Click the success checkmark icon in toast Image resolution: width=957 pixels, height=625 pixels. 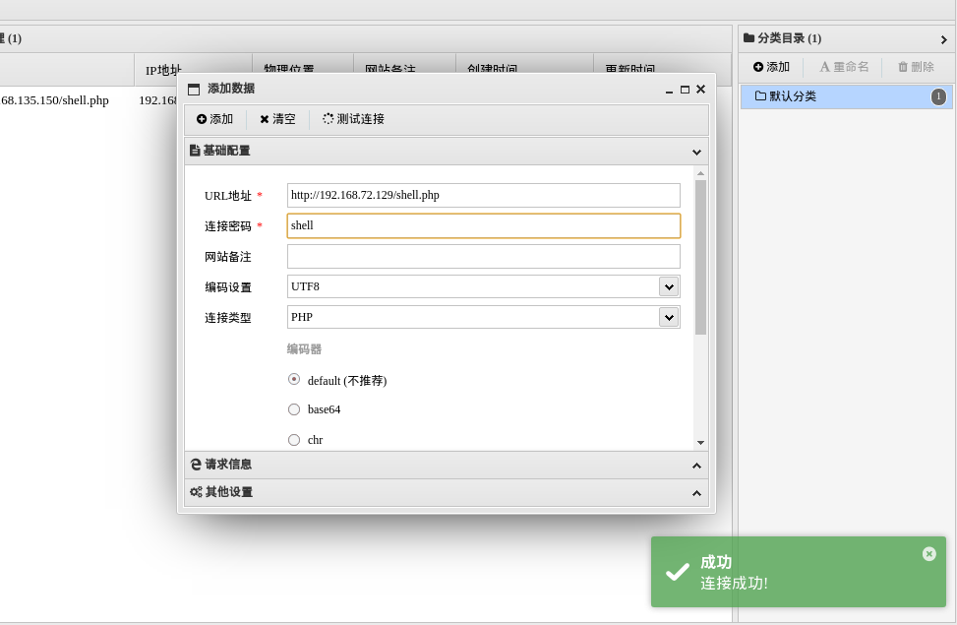point(678,573)
